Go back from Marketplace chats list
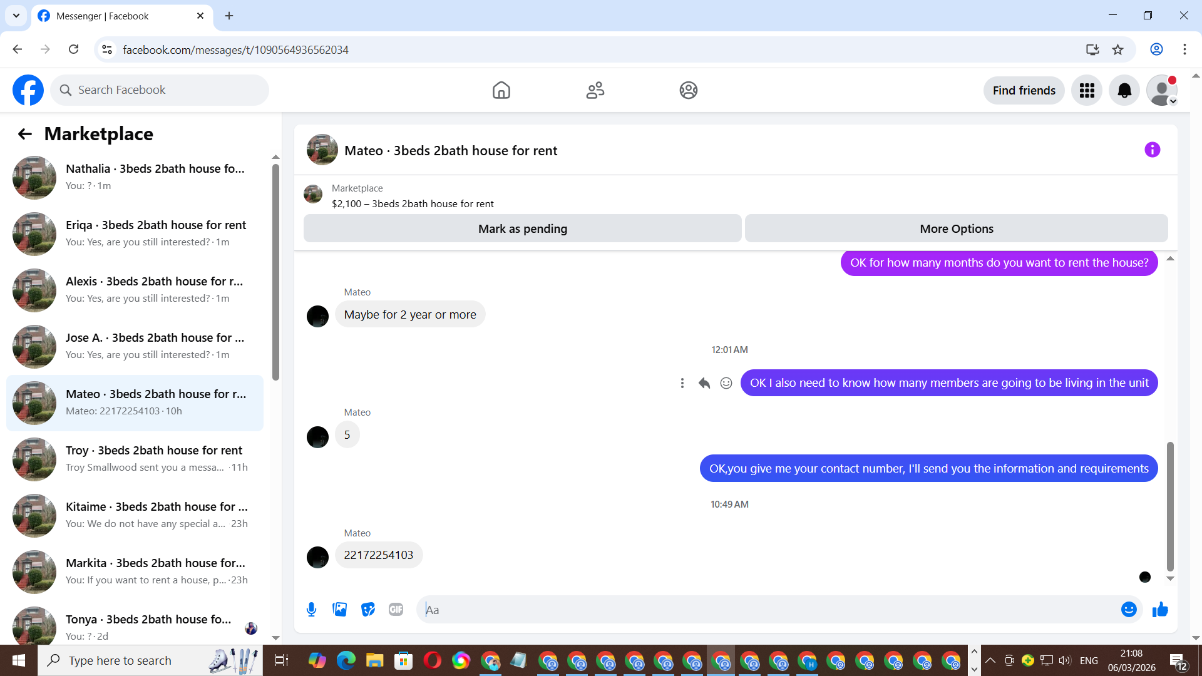 pyautogui.click(x=25, y=134)
